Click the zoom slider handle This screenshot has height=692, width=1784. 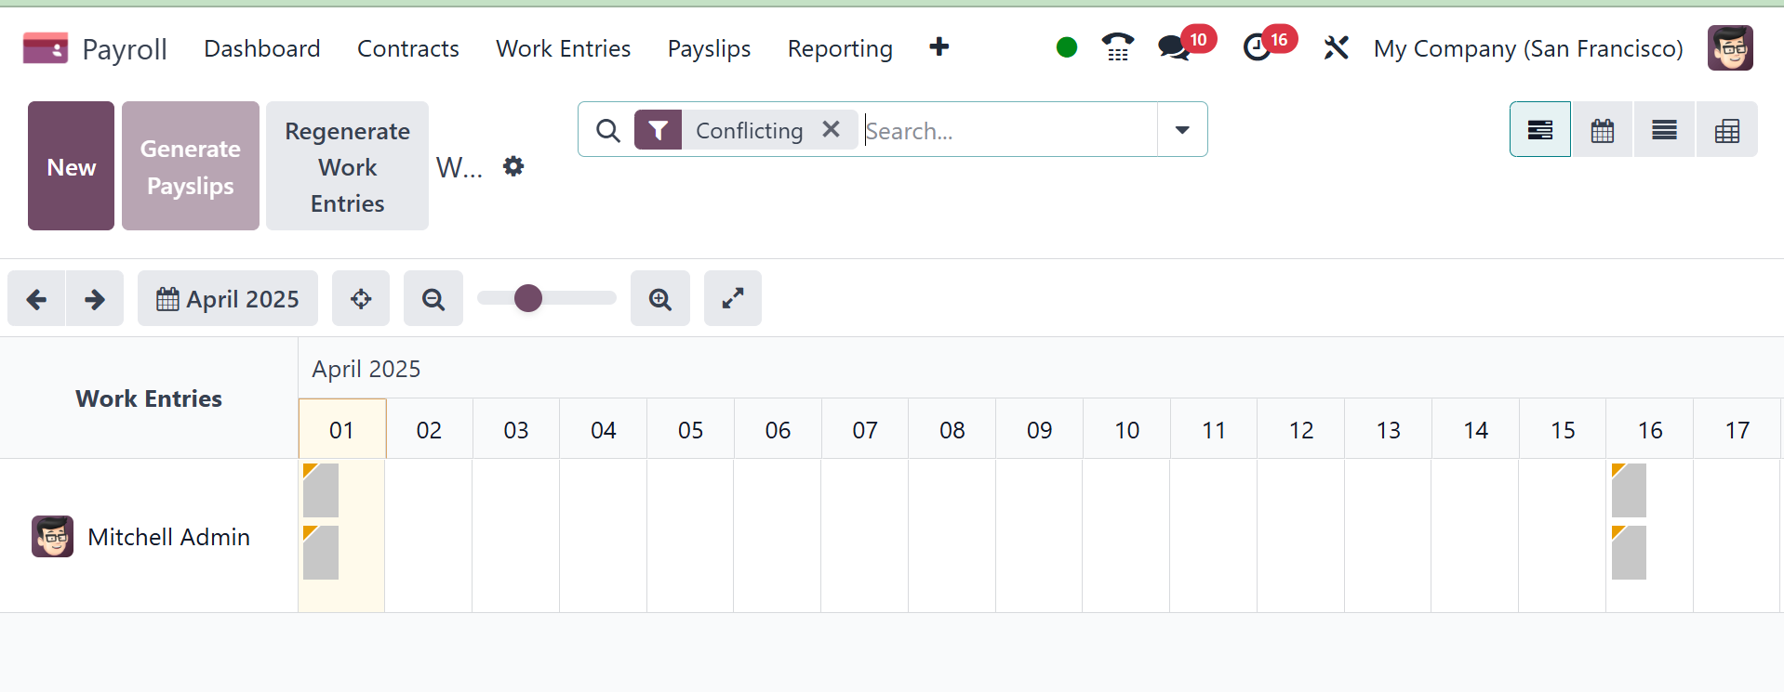[528, 298]
